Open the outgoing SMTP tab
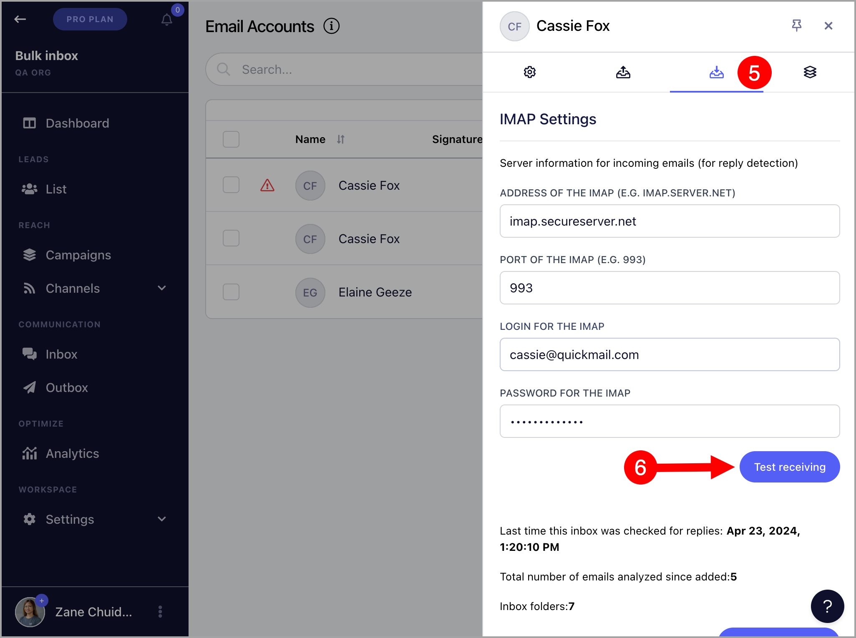Viewport: 856px width, 638px height. click(623, 72)
